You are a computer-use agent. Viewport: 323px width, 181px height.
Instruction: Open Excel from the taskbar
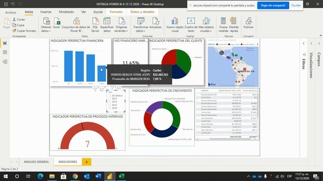click(121, 176)
